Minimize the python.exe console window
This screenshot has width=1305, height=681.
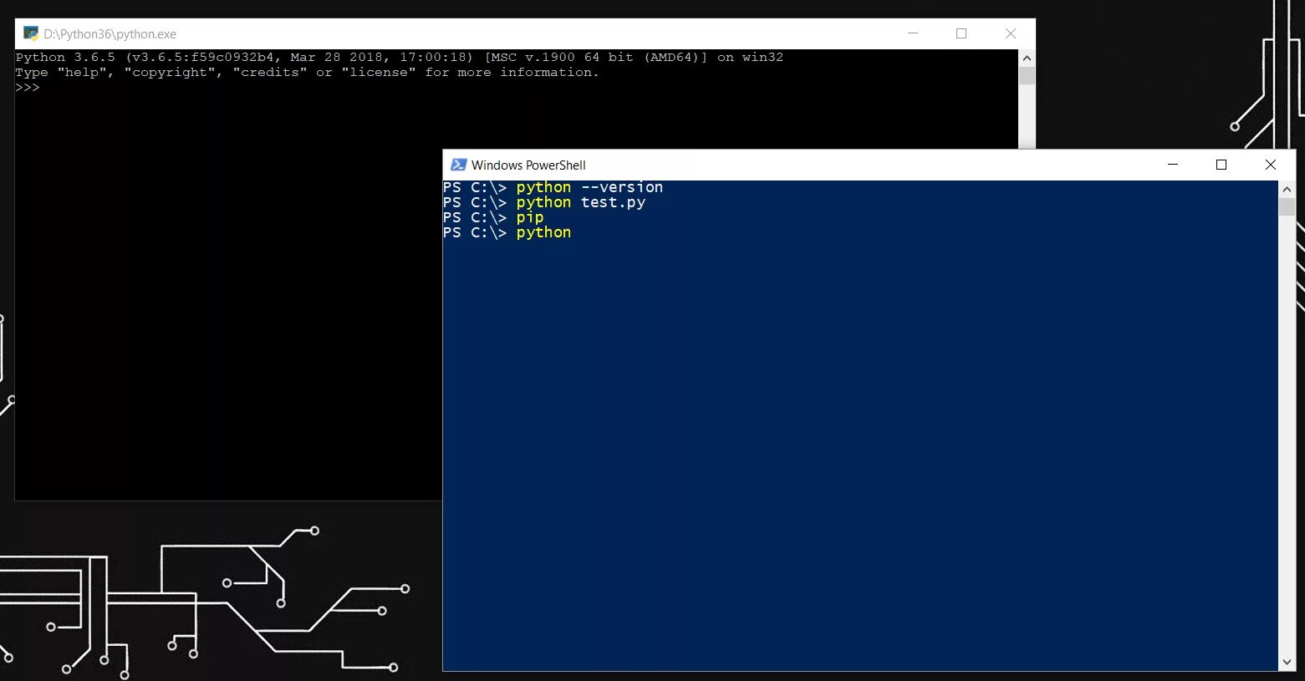coord(913,33)
